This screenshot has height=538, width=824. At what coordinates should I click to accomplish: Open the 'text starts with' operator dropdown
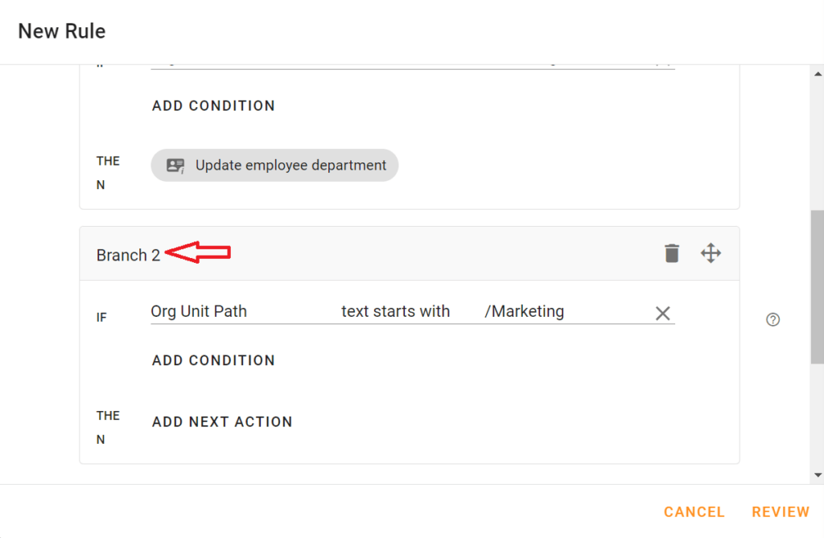395,311
